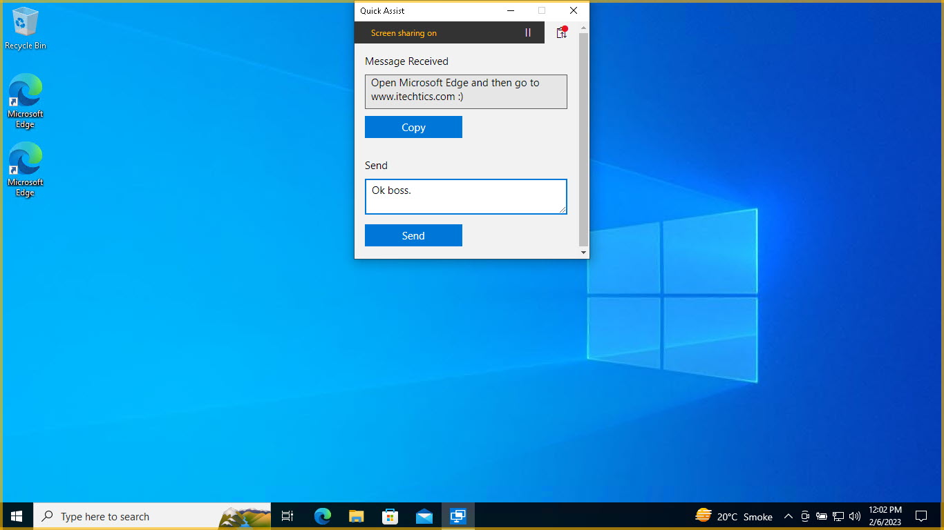This screenshot has width=944, height=530.
Task: Select the Recycle Bin desktop icon
Action: click(26, 29)
